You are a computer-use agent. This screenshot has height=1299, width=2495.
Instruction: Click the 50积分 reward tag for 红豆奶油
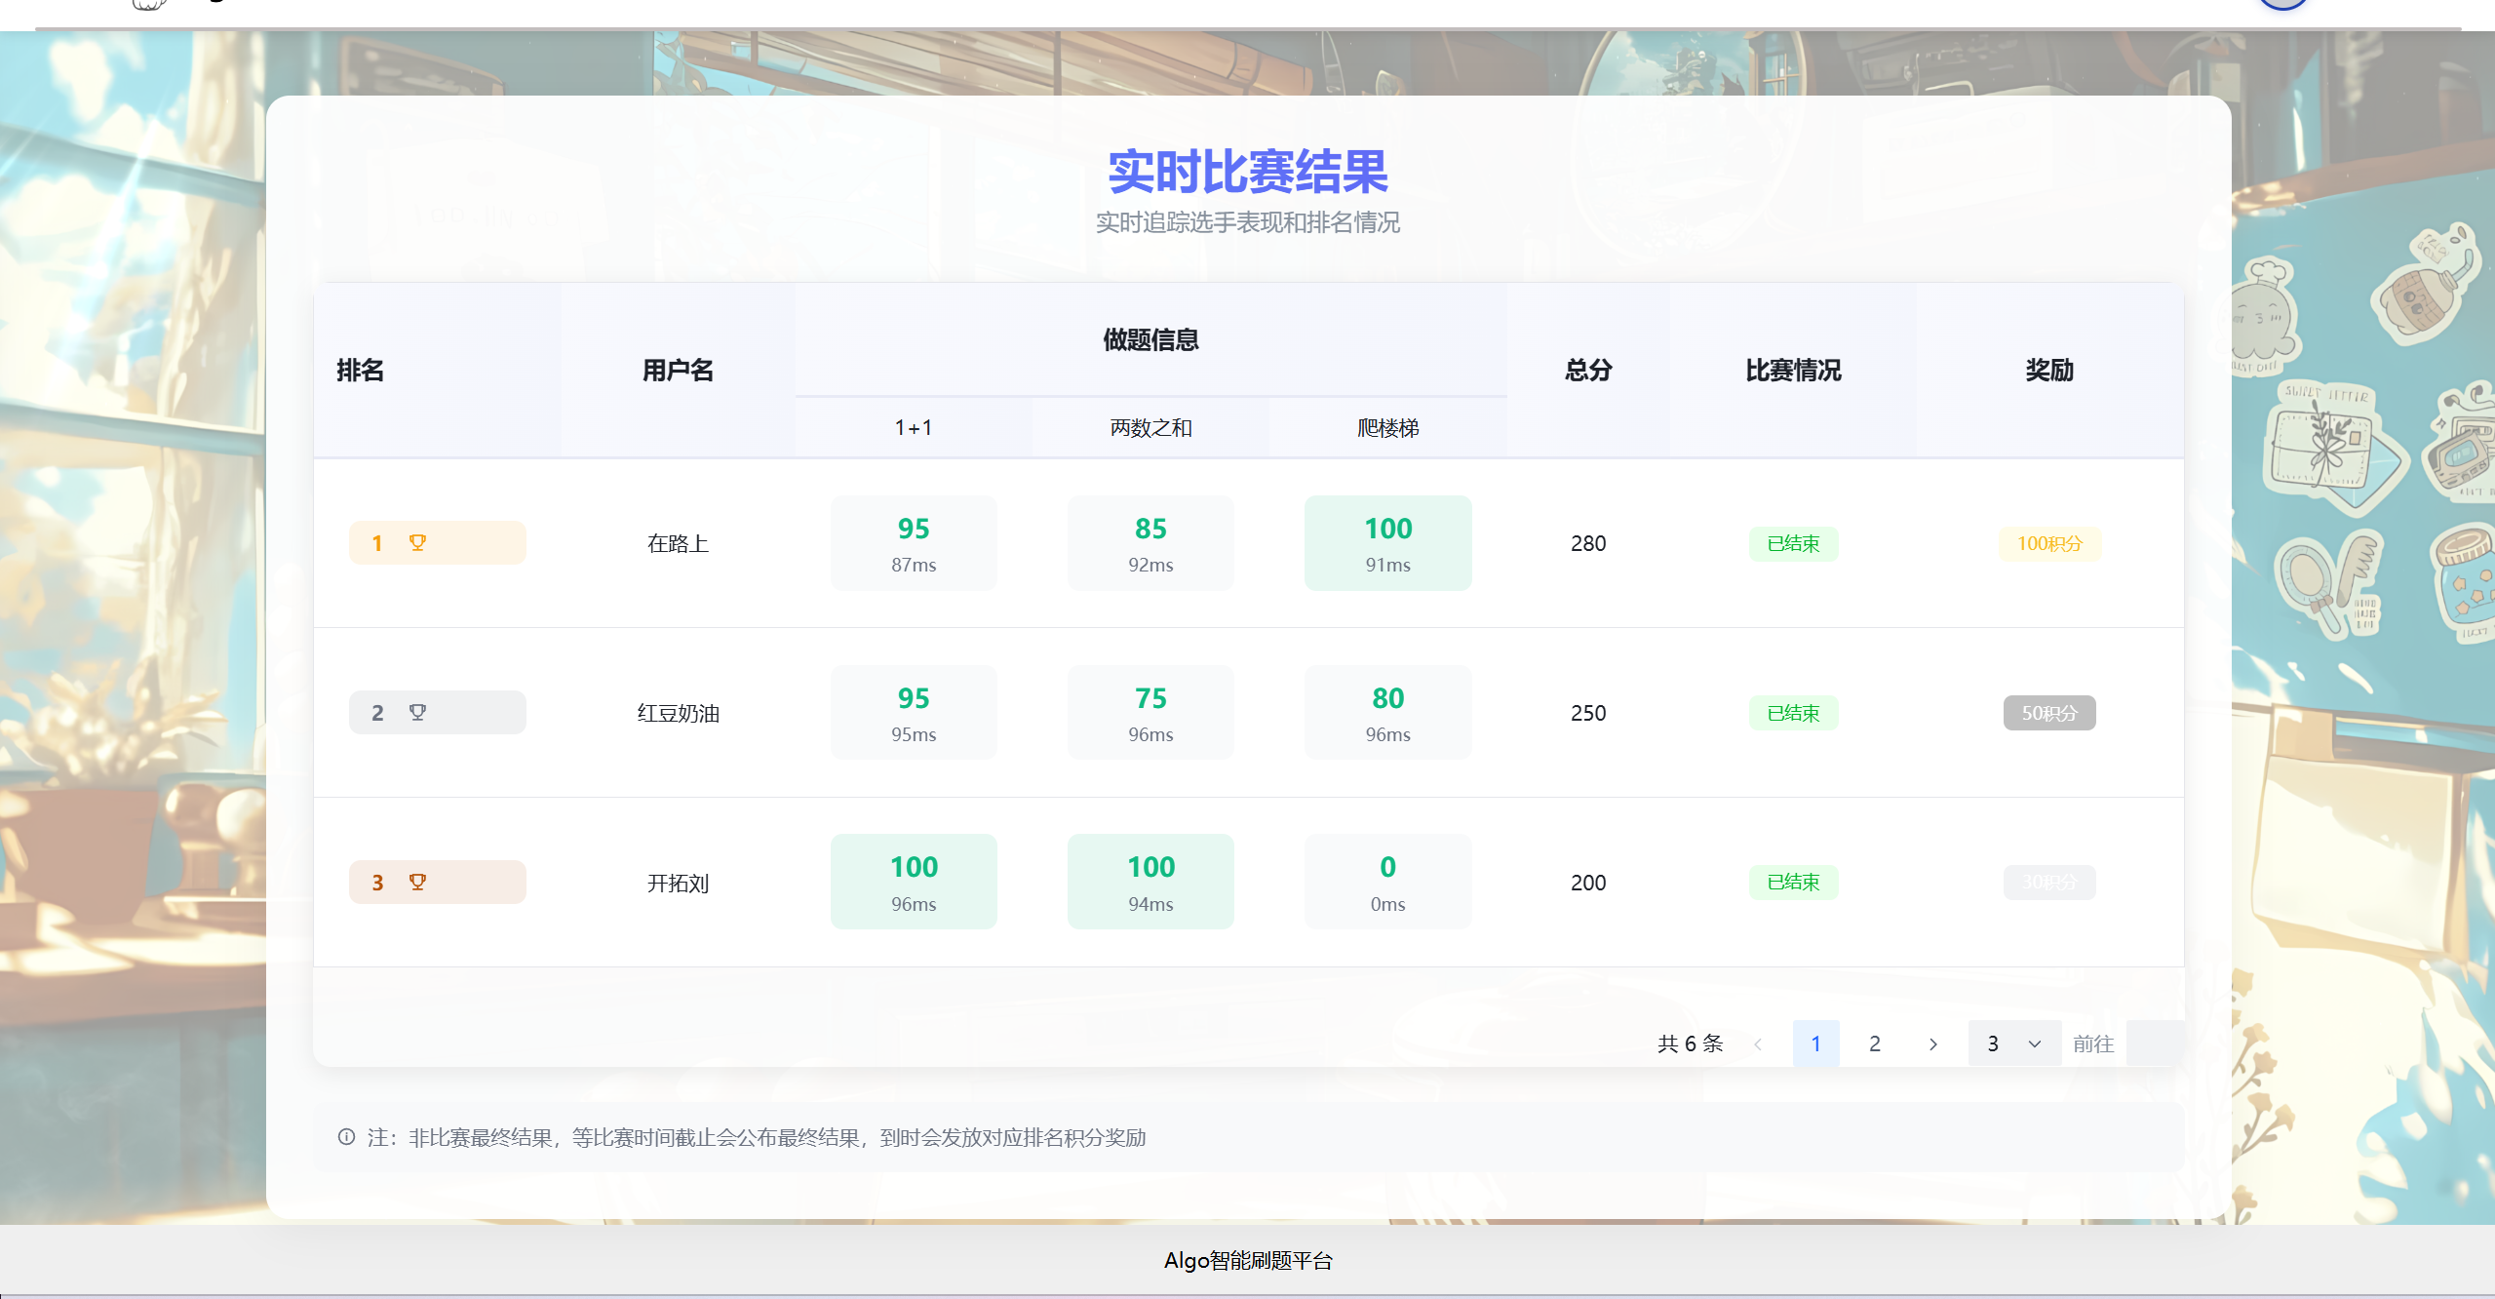(x=2048, y=712)
